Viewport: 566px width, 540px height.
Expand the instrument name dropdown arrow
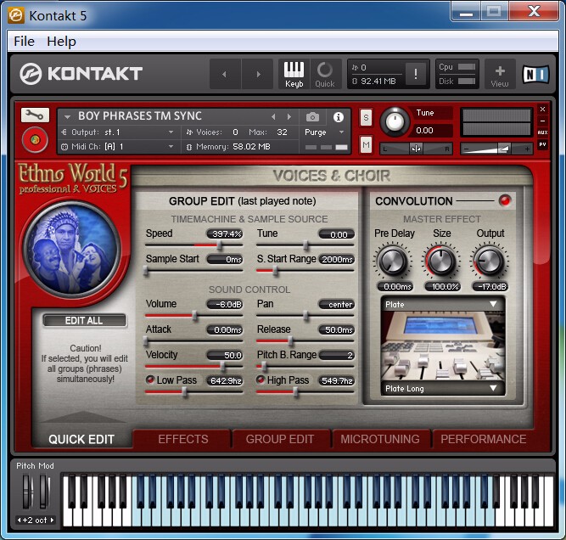click(67, 117)
